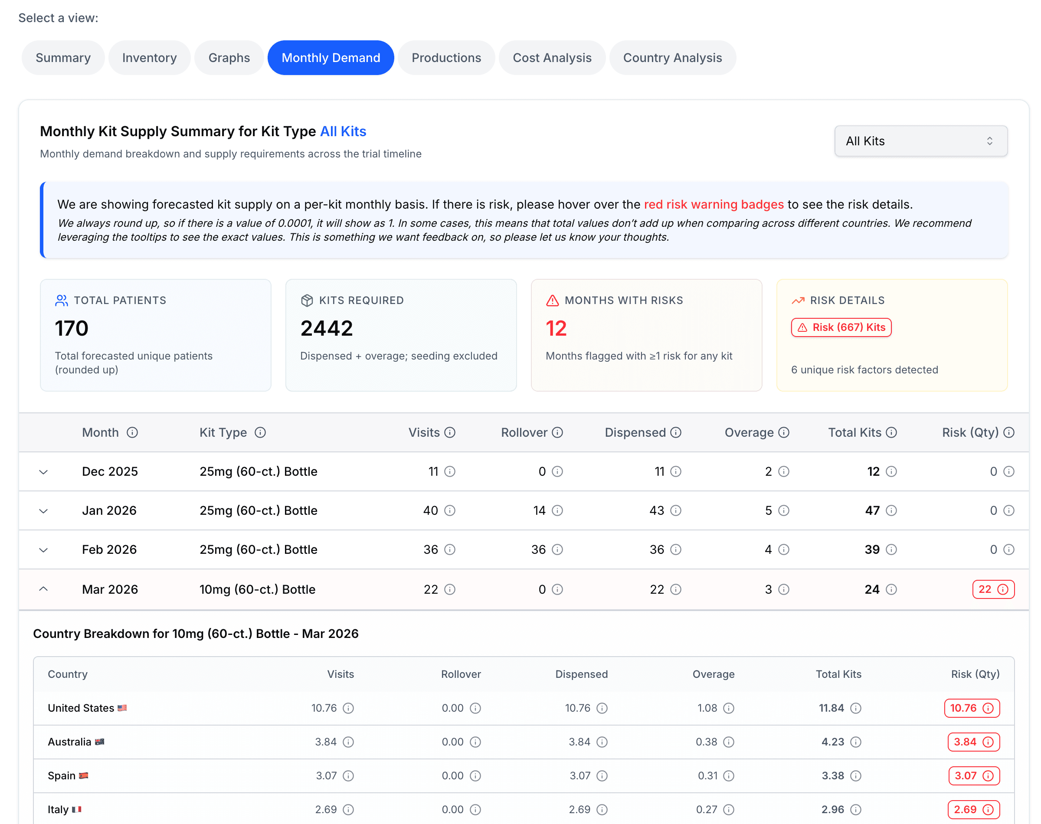Image resolution: width=1041 pixels, height=824 pixels.
Task: Expand the Feb 2026 row chevron
Action: (43, 550)
